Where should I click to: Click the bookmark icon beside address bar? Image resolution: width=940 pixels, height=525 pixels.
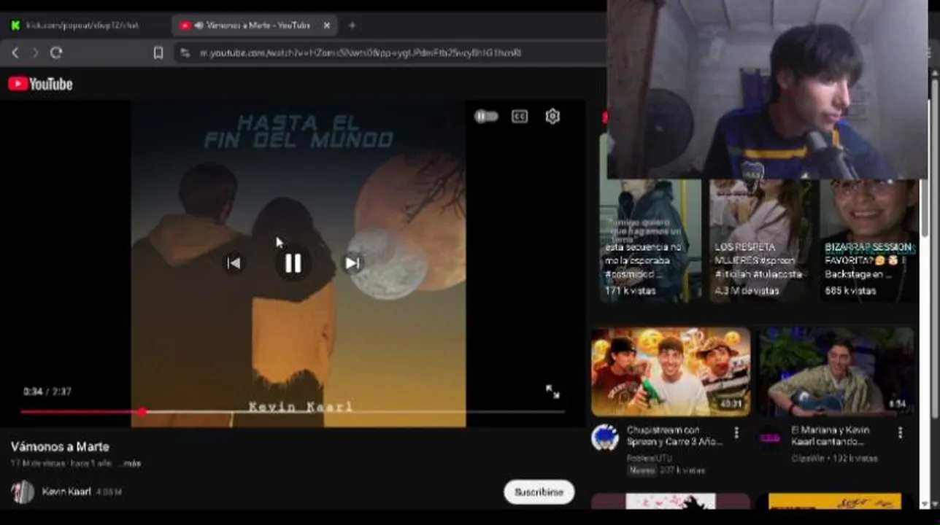(x=158, y=52)
